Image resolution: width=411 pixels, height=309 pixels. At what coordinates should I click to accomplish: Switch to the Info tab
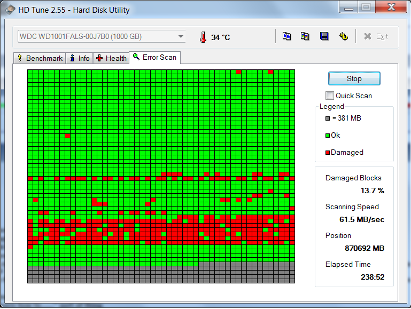click(80, 58)
